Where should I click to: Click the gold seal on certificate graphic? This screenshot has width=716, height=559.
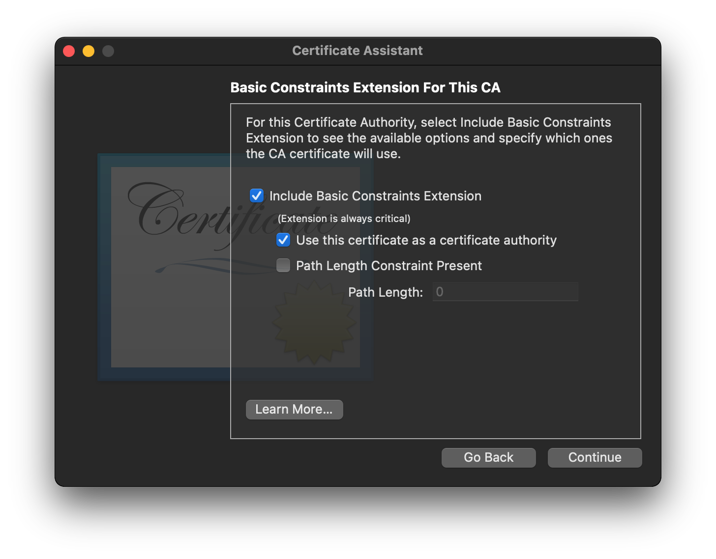(x=314, y=323)
